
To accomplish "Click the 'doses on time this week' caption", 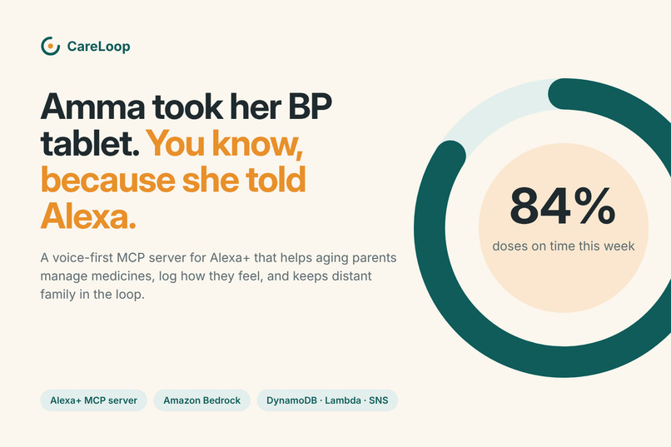I will coord(564,246).
